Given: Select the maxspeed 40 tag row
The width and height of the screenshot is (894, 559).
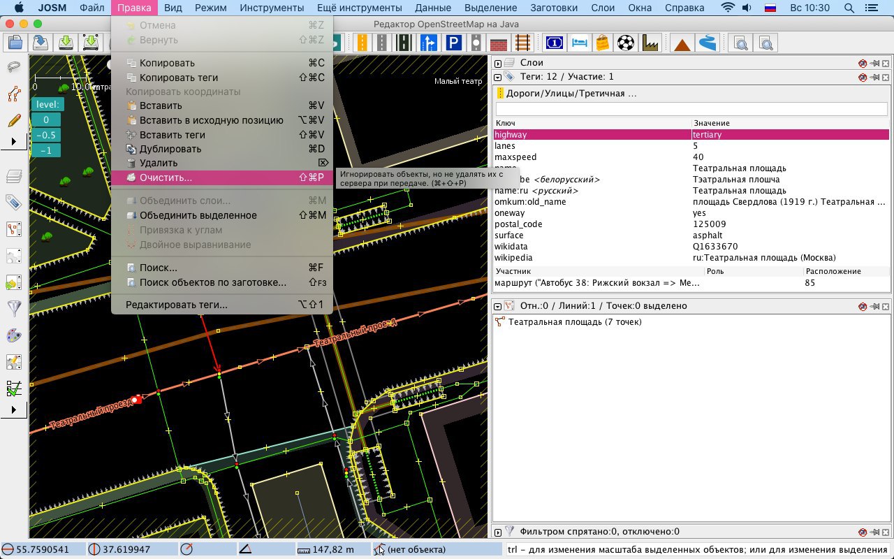Looking at the screenshot, I should (x=691, y=157).
